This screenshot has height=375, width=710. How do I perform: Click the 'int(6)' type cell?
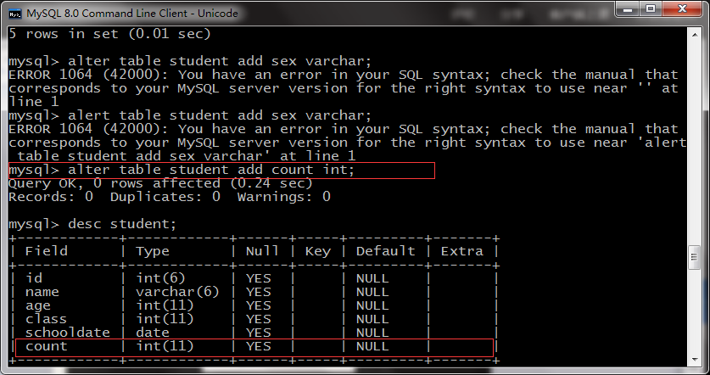(x=160, y=278)
